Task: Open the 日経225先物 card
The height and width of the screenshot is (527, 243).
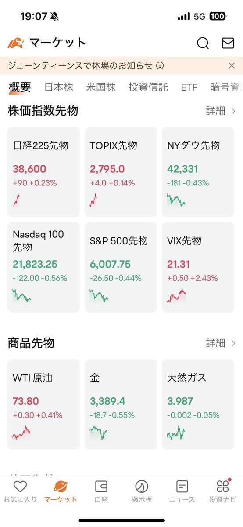Action: tap(43, 172)
